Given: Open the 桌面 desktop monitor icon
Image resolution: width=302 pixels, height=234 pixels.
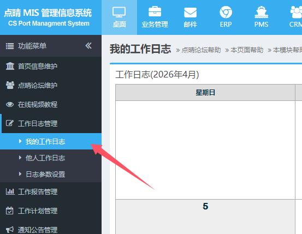Looking at the screenshot, I should (119, 13).
